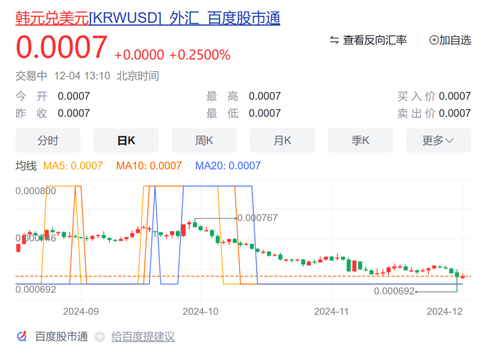Click the 12-04 13:10 timestamp
The width and height of the screenshot is (483, 353).
coord(82,76)
